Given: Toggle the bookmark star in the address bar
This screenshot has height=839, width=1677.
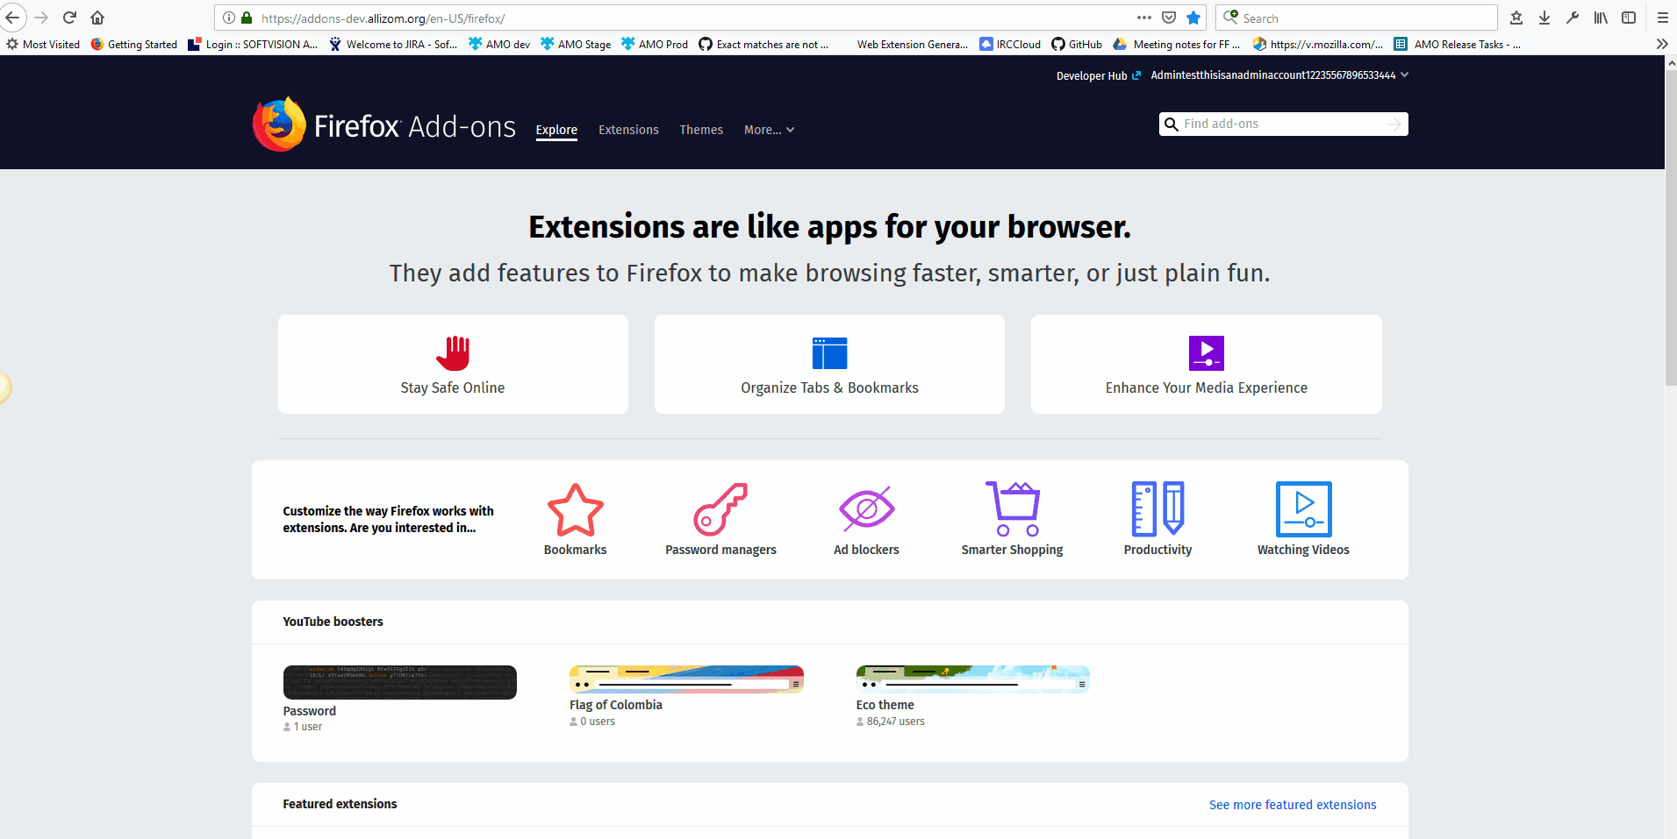Looking at the screenshot, I should pyautogui.click(x=1193, y=18).
